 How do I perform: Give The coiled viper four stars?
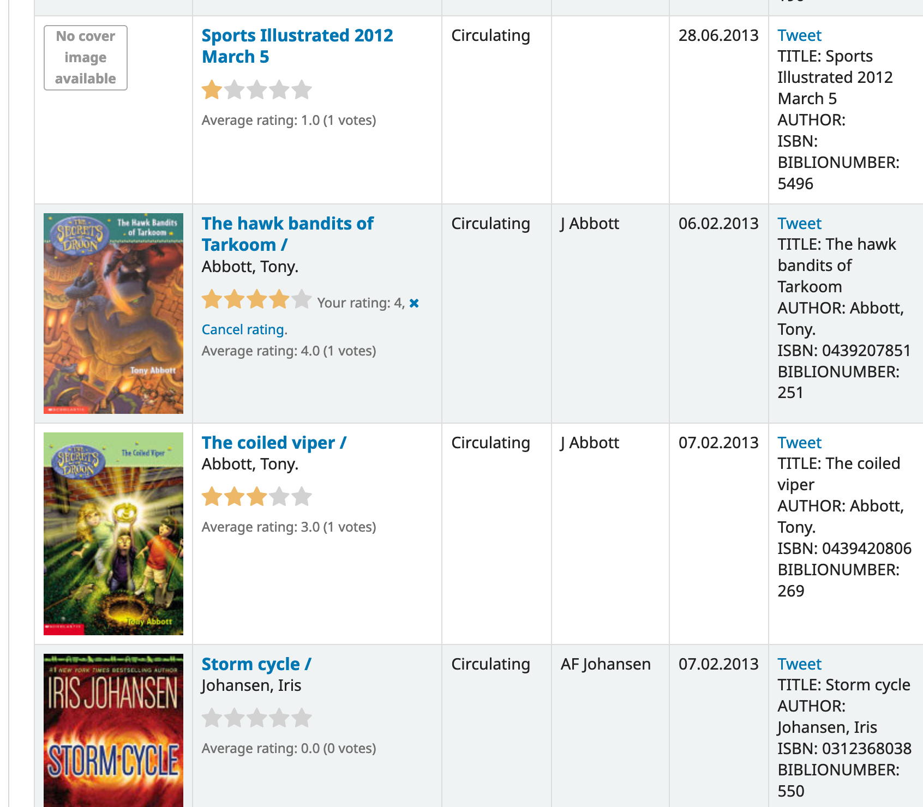click(x=279, y=497)
